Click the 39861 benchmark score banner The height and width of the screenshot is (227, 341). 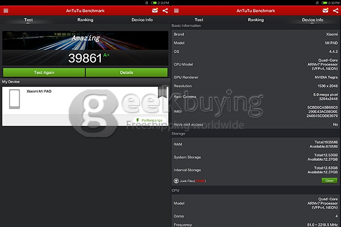click(85, 49)
